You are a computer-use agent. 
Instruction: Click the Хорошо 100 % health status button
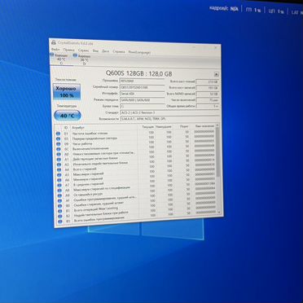tap(67, 92)
